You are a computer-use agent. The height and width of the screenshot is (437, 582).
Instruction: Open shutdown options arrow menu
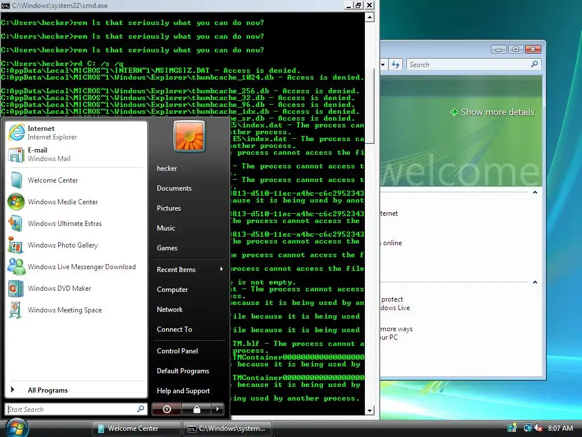click(x=218, y=409)
